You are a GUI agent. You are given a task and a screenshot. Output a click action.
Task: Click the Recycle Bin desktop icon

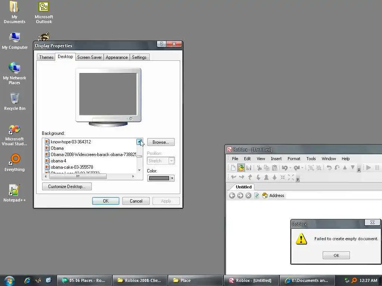tap(15, 102)
